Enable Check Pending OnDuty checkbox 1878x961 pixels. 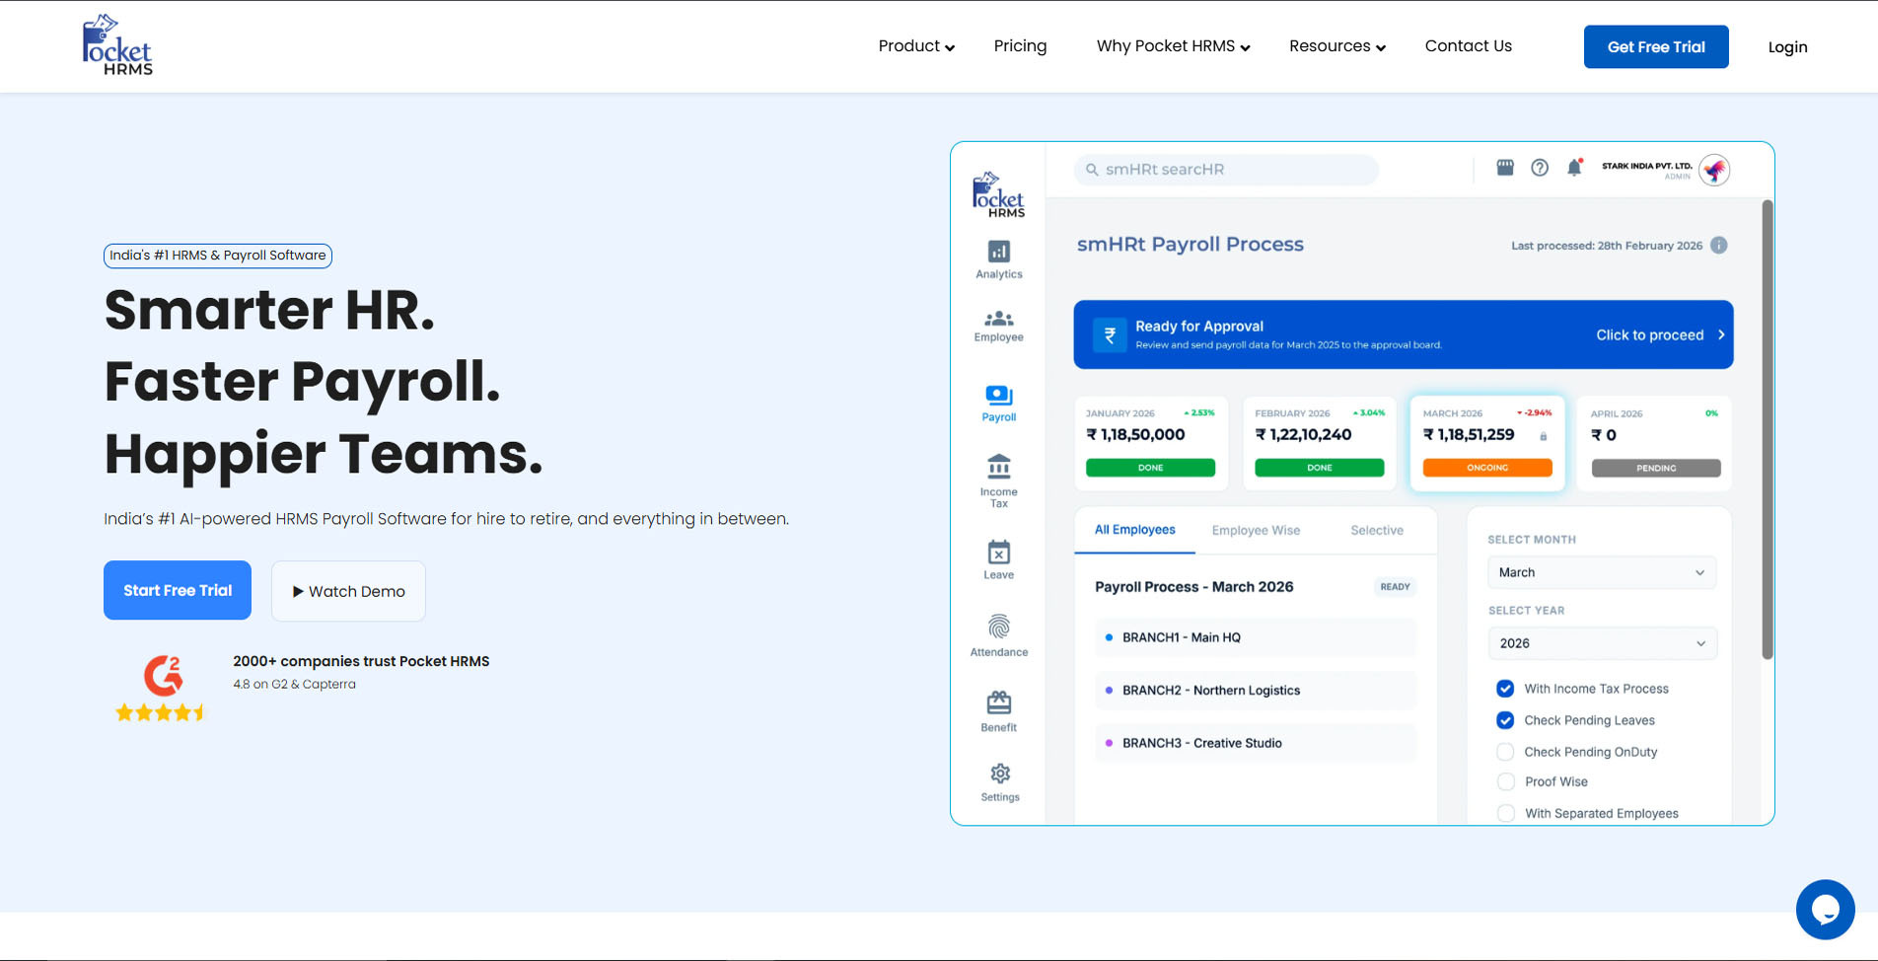(x=1505, y=752)
